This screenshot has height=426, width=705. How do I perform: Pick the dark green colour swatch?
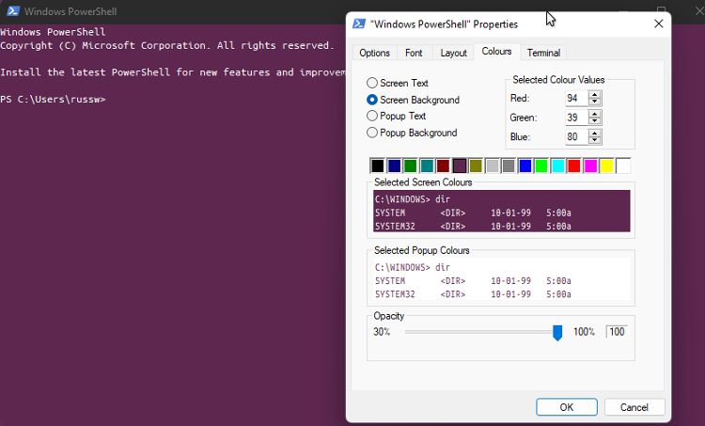[410, 166]
